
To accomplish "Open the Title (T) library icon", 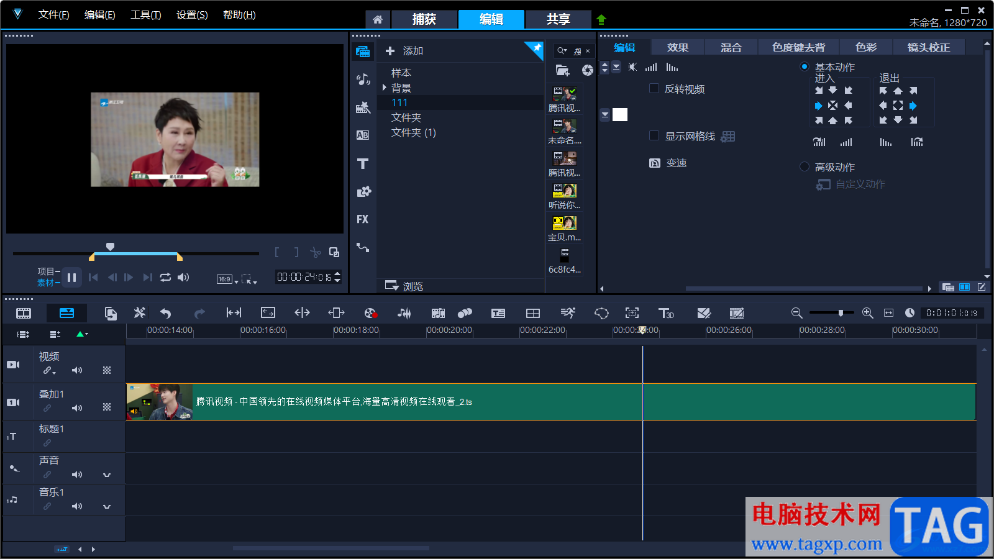I will (x=363, y=163).
